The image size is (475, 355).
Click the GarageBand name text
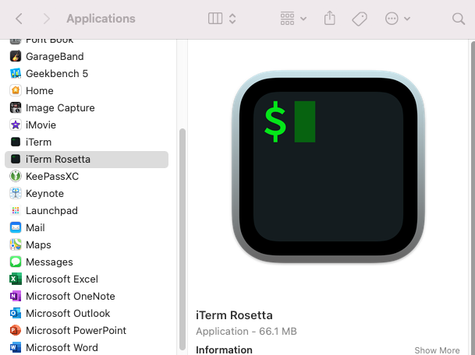tap(55, 57)
